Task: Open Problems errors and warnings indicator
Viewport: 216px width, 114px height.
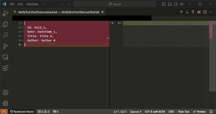Action: click(x=44, y=111)
